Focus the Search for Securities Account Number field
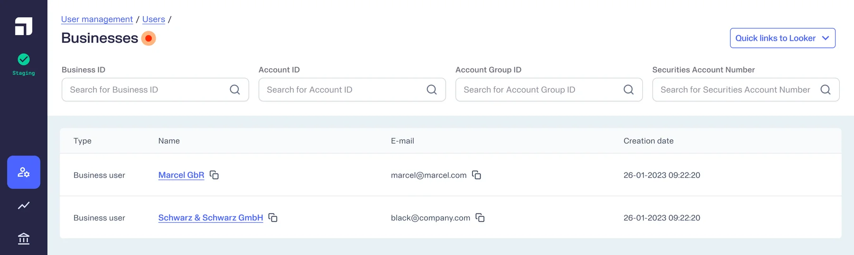The height and width of the screenshot is (255, 854). 746,90
